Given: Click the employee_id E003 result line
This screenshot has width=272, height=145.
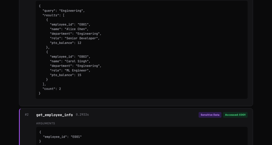Looking at the screenshot, I should coord(70,57).
